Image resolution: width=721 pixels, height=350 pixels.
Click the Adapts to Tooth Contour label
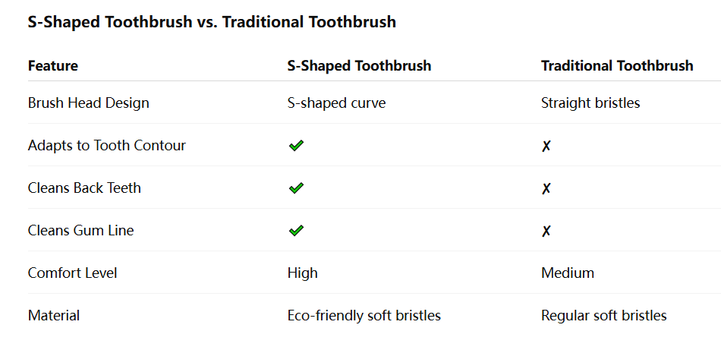pos(107,145)
